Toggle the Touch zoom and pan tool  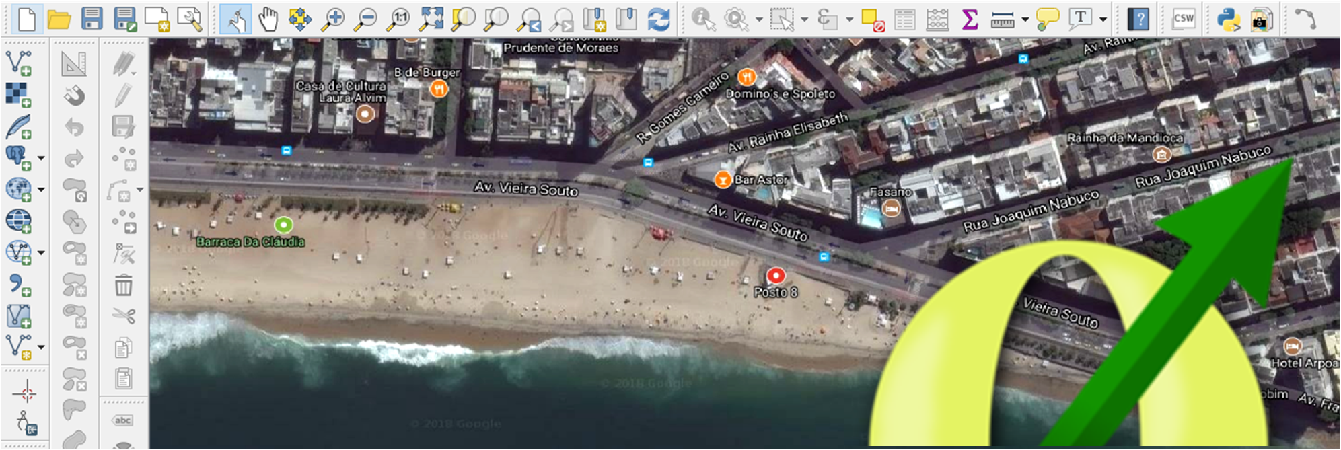235,19
